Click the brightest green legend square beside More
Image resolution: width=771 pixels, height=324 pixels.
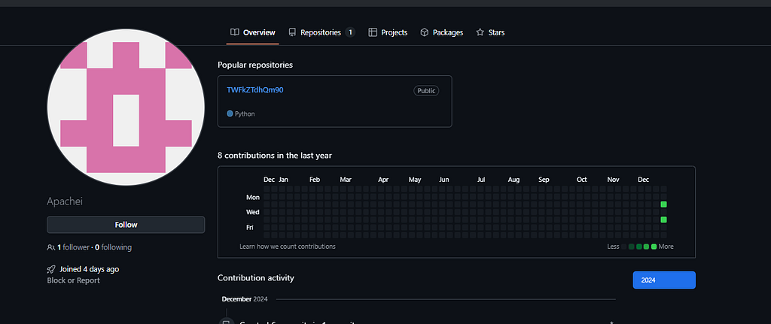[654, 247]
